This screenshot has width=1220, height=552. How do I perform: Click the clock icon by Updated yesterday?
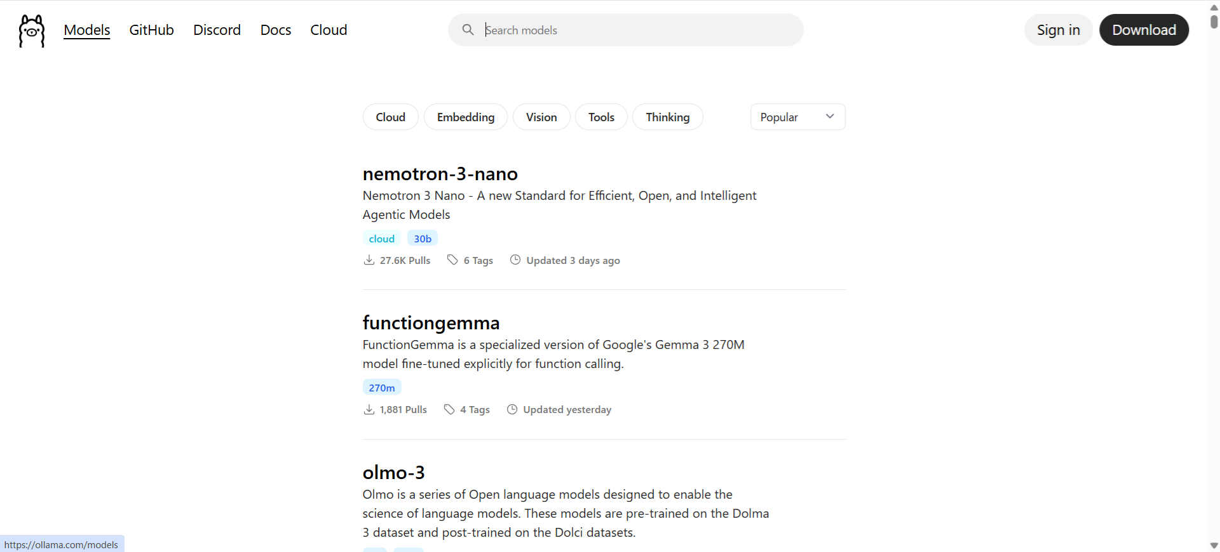point(512,409)
